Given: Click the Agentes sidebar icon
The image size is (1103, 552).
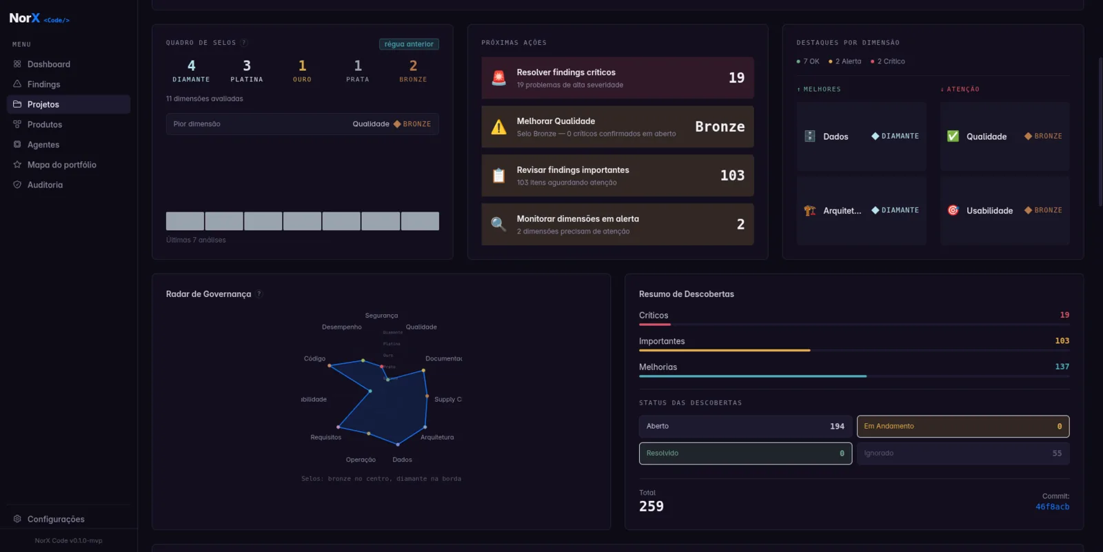Looking at the screenshot, I should tap(17, 145).
